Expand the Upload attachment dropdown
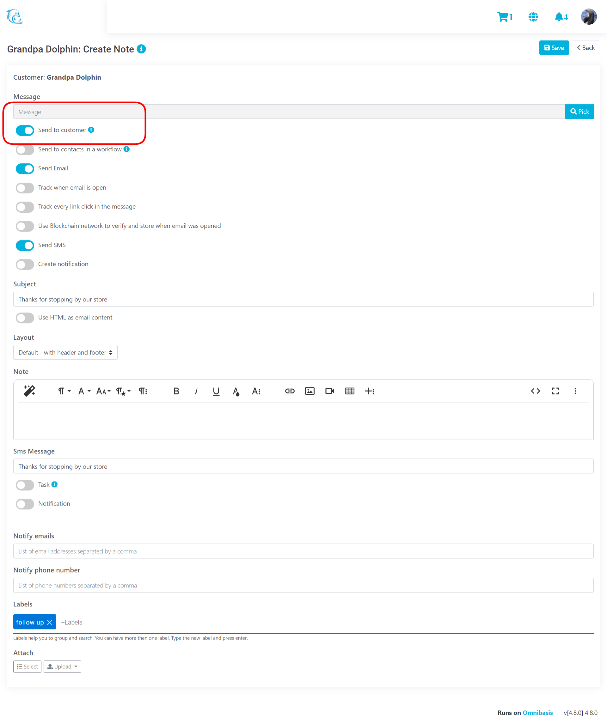The image size is (607, 717). [x=62, y=666]
